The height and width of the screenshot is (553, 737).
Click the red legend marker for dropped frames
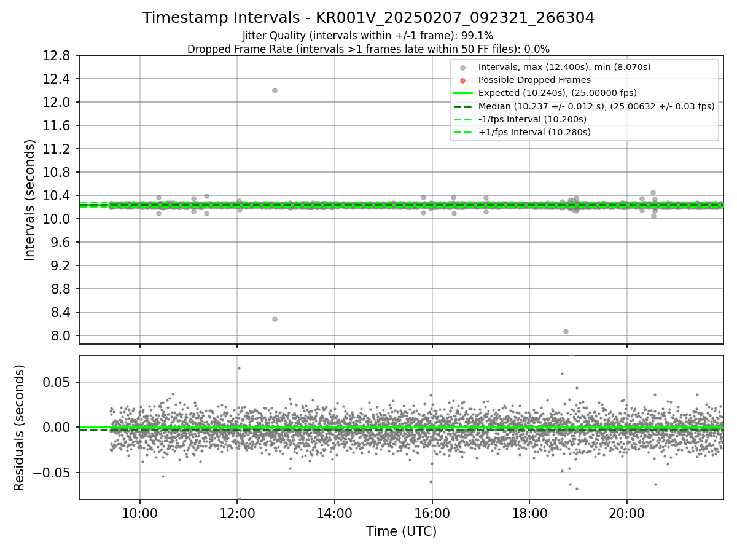point(463,80)
